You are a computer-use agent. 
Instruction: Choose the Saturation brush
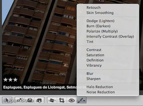(108, 55)
